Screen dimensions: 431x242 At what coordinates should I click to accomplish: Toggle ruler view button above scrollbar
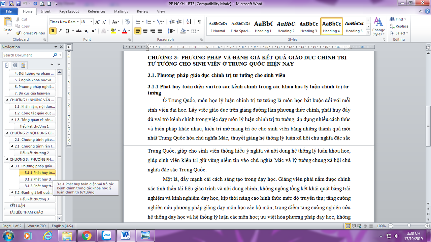coord(428,48)
